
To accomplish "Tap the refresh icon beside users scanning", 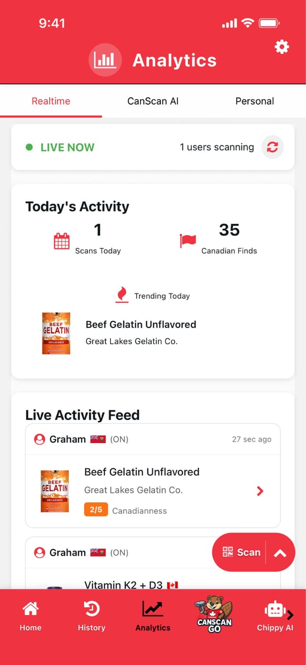I will (273, 147).
